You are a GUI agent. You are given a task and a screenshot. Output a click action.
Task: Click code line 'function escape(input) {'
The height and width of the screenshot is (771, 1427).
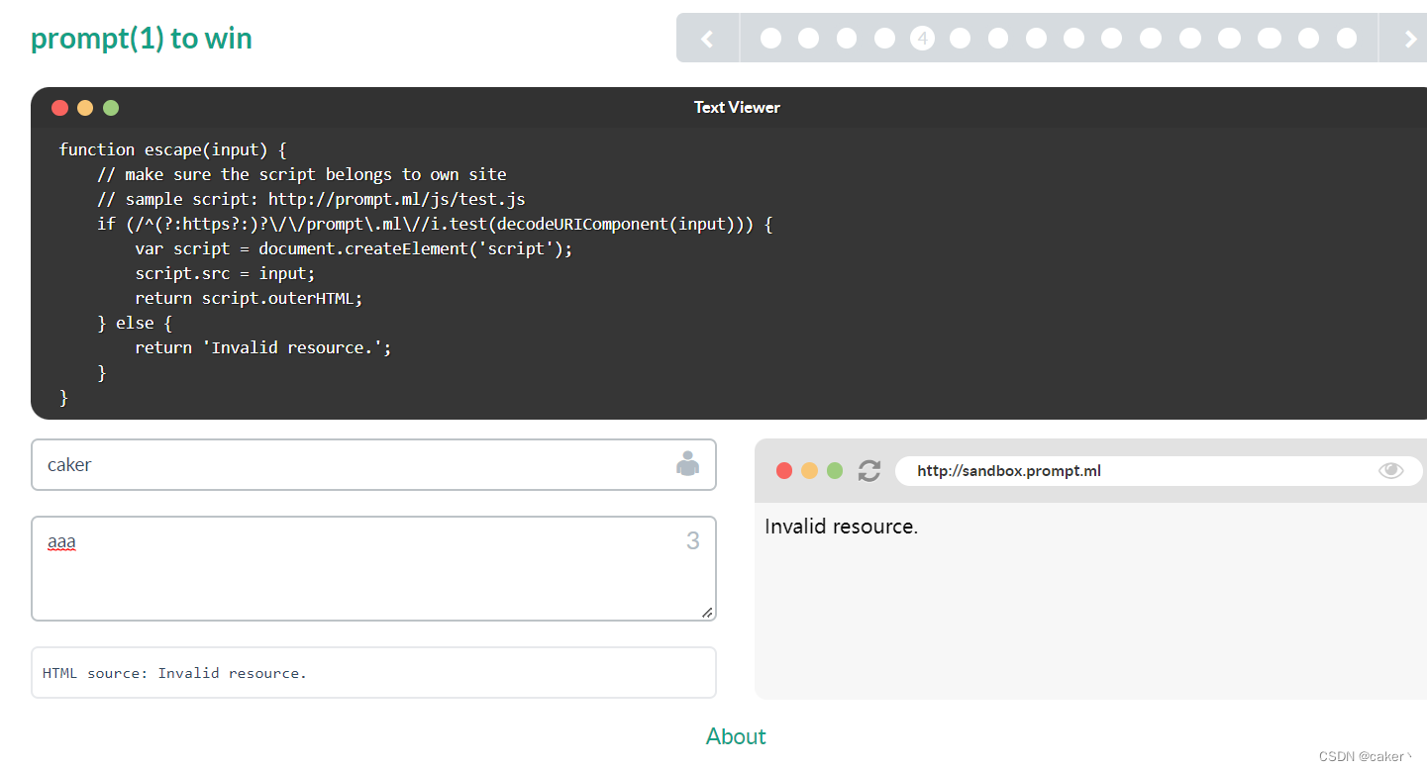coord(172,149)
